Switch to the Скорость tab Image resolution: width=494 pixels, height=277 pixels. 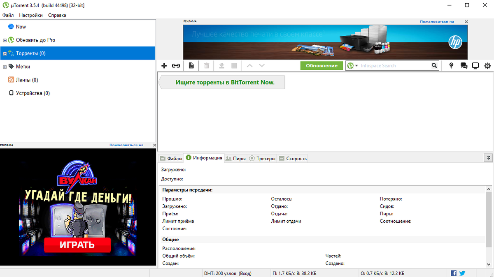[292, 158]
